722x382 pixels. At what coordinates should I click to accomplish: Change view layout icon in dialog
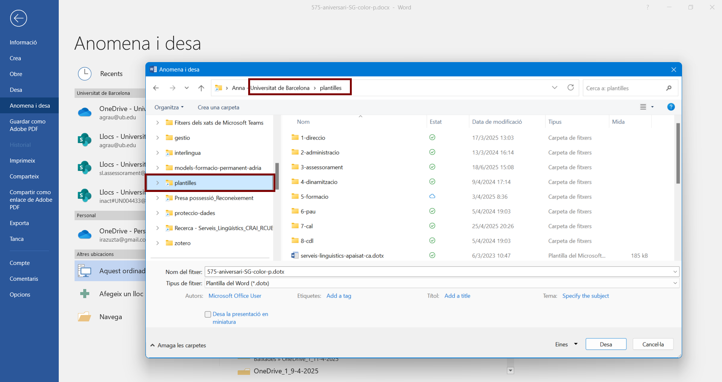[643, 107]
